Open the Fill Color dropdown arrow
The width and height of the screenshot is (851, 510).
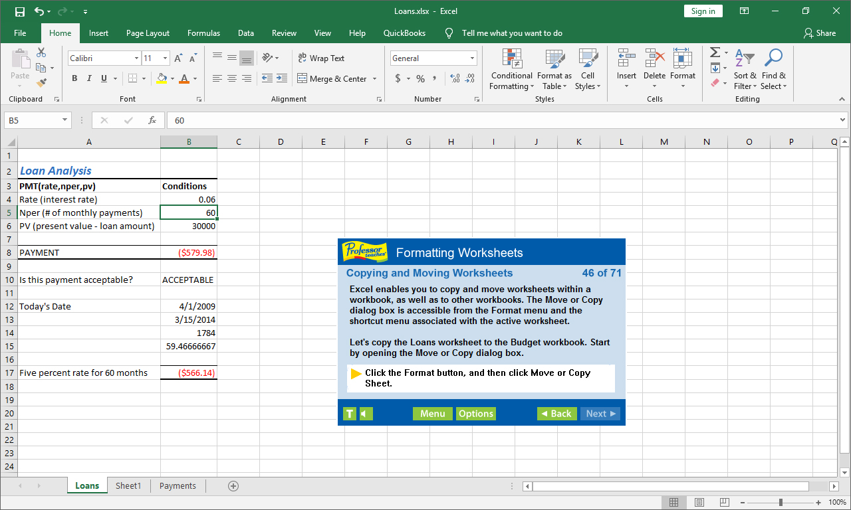pyautogui.click(x=172, y=78)
